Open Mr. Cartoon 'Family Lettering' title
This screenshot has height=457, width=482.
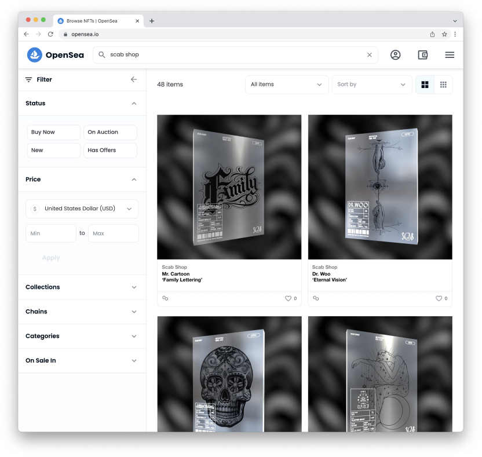point(182,277)
